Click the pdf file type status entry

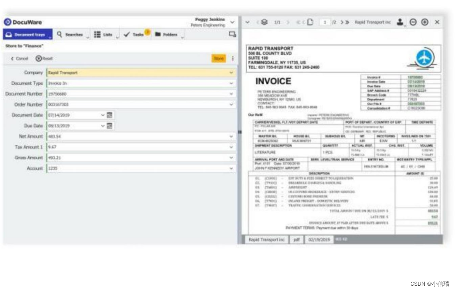296,240
